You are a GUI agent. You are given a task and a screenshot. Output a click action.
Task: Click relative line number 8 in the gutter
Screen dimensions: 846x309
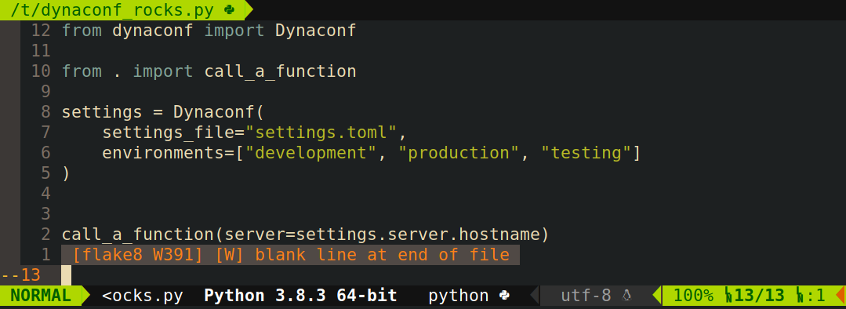pos(45,112)
